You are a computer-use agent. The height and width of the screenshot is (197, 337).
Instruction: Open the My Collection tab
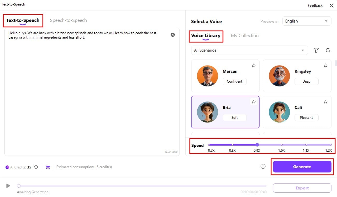click(x=245, y=35)
